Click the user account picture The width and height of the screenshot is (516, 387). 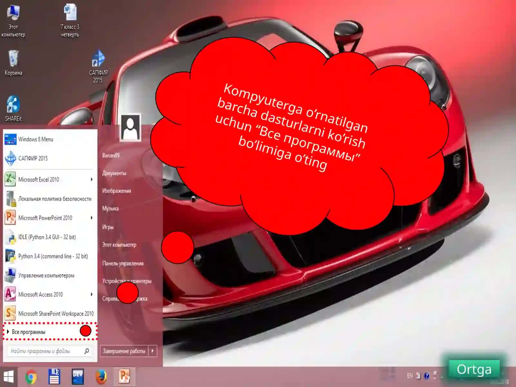[131, 127]
